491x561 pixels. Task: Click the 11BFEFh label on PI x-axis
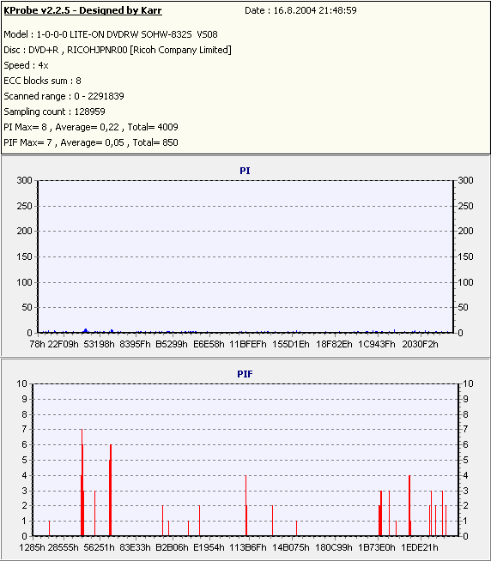pyautogui.click(x=248, y=344)
